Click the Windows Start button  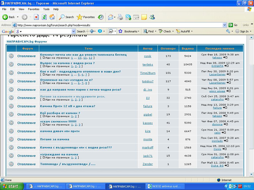tap(11, 186)
